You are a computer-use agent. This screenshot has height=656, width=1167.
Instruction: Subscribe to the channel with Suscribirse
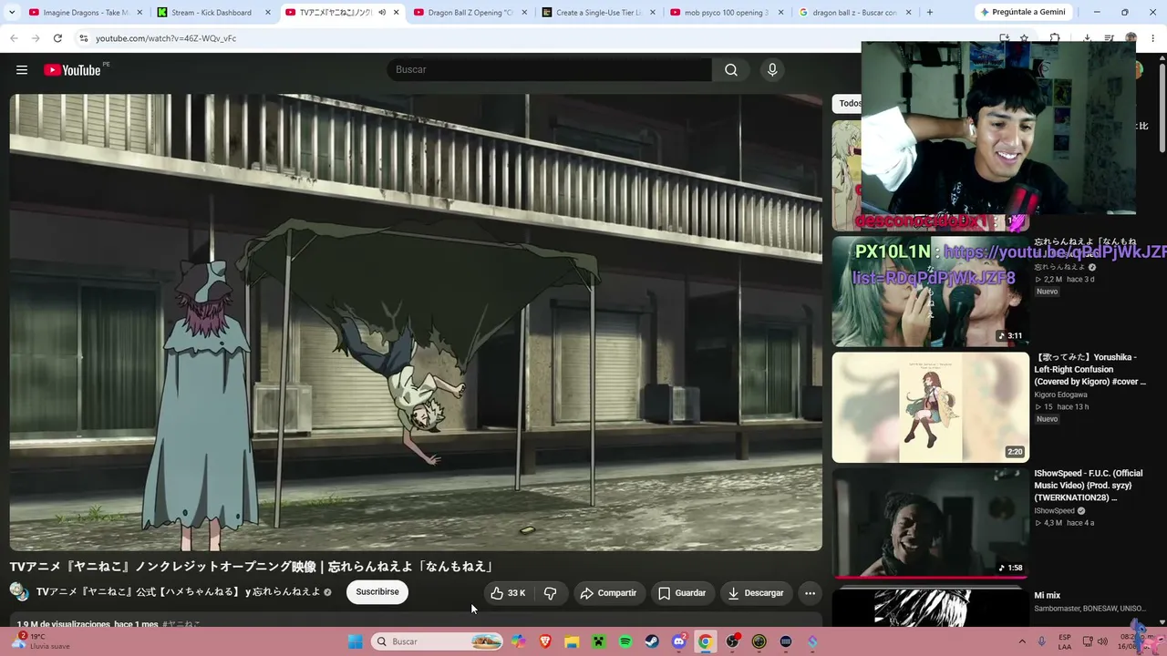coord(377,592)
